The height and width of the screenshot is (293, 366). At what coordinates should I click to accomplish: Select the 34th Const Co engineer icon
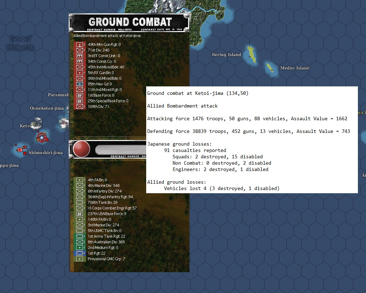pos(80,61)
